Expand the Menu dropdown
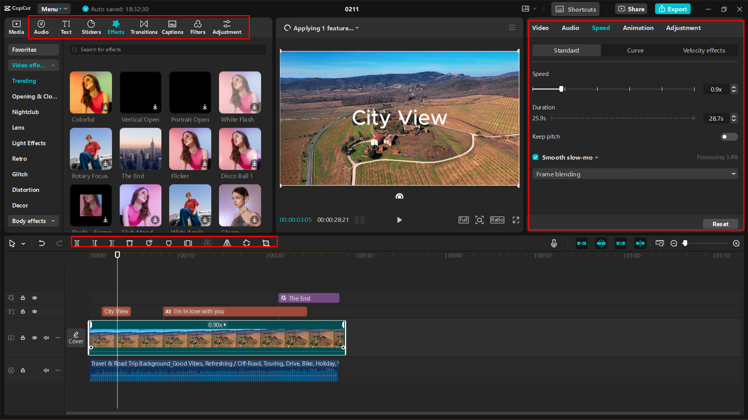The height and width of the screenshot is (420, 748). [54, 9]
